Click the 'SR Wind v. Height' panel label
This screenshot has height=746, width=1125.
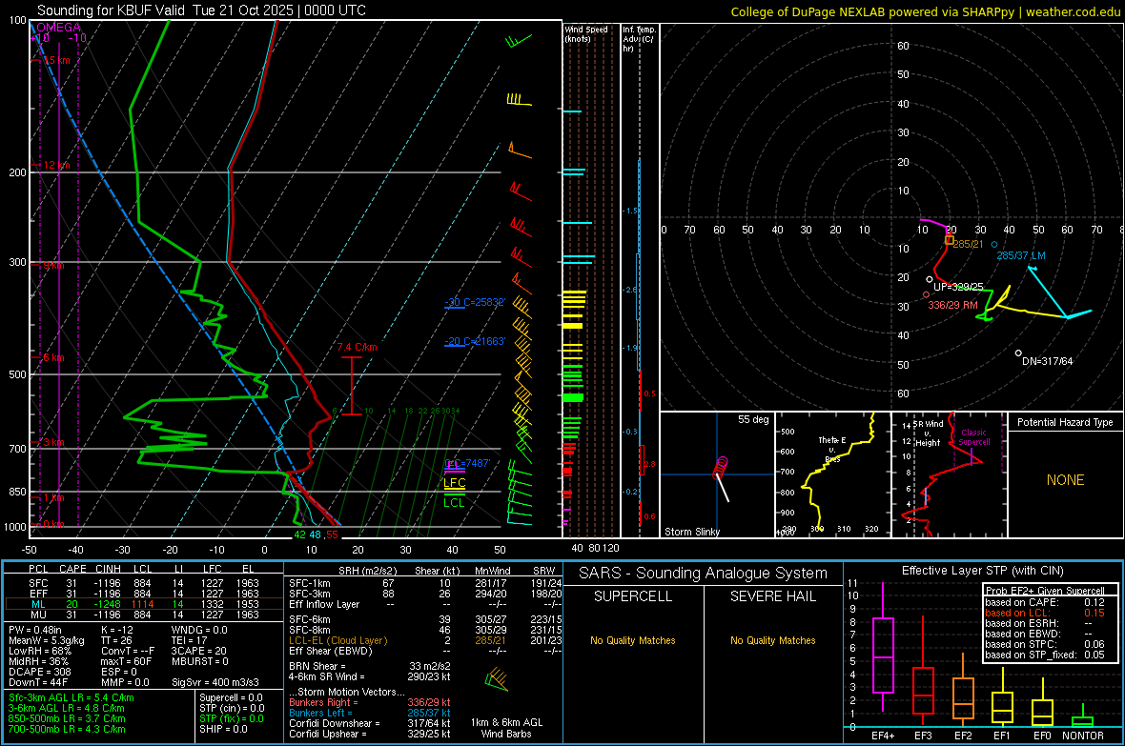coord(928,433)
